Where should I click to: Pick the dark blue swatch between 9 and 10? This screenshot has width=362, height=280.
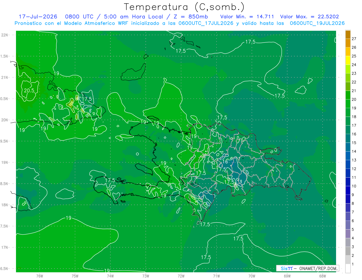pos(348,190)
